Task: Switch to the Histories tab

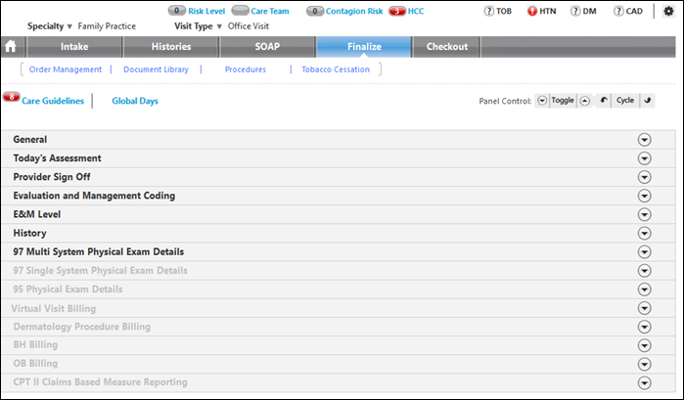Action: [171, 47]
